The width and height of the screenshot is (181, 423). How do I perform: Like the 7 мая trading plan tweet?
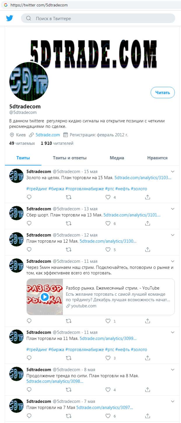click(x=108, y=416)
